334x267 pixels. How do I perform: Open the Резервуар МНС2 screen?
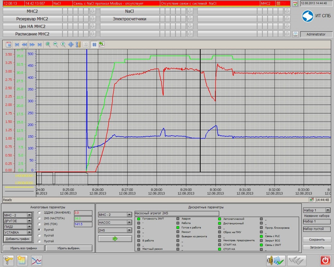pyautogui.click(x=32, y=19)
